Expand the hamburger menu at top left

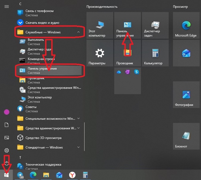tap(7, 6)
